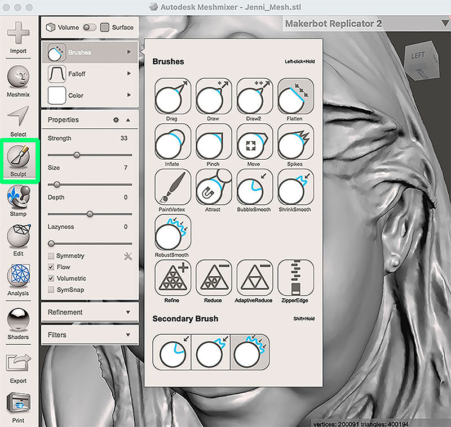Image resolution: width=451 pixels, height=427 pixels.
Task: Select the Inflate brush
Action: (173, 141)
